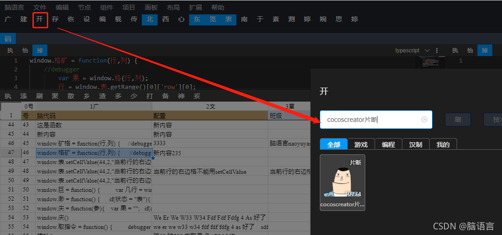Click the 班级 header cell
This screenshot has width=502, height=235.
click(x=289, y=115)
